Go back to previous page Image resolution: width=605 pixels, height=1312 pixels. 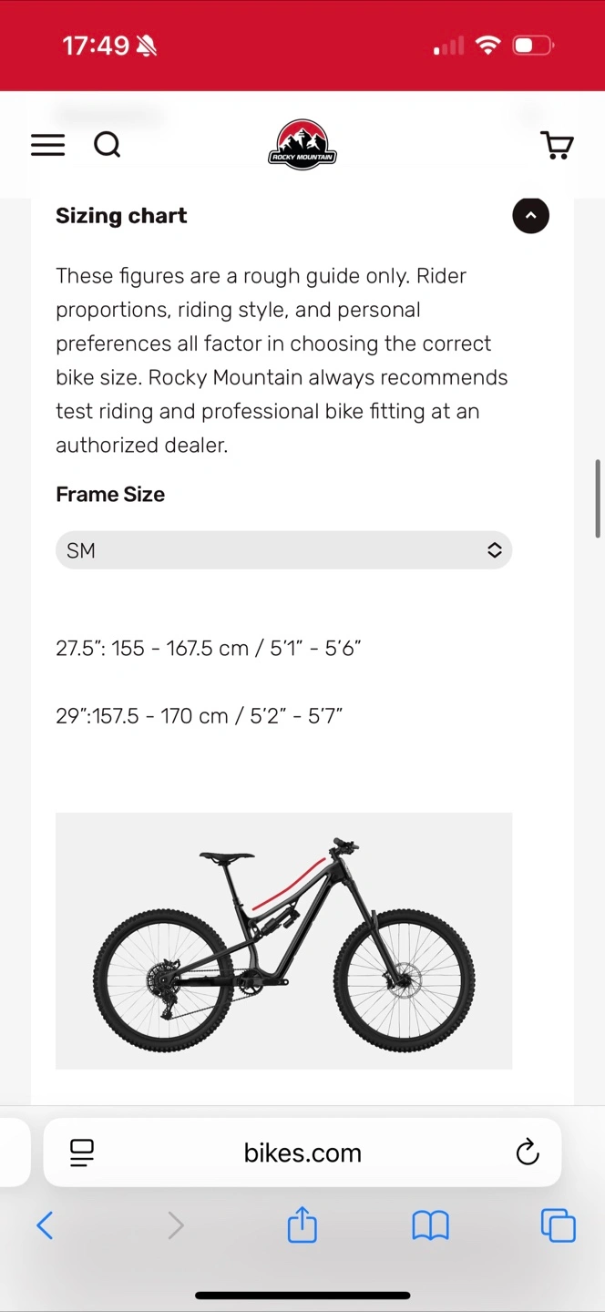(45, 1225)
